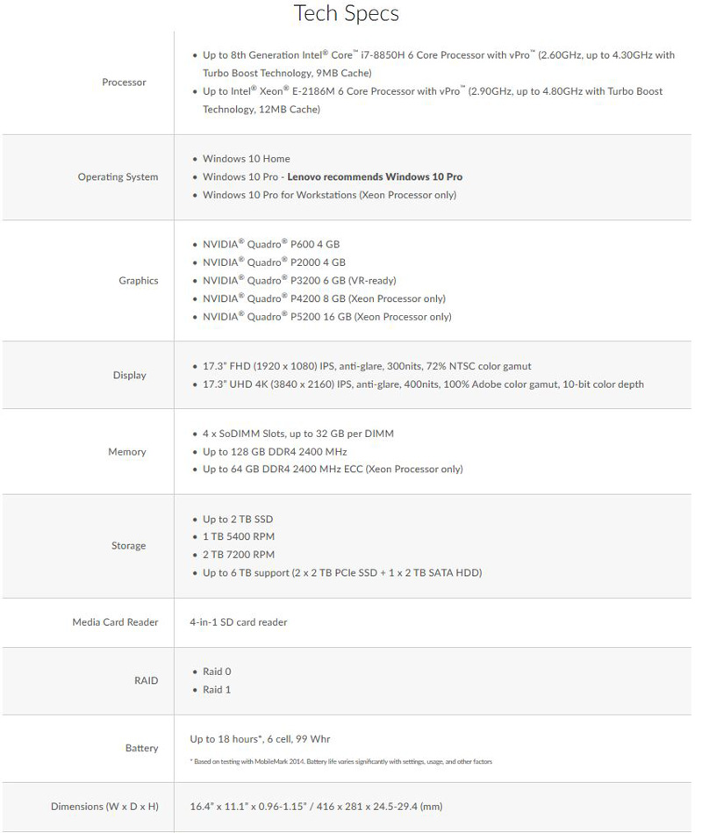The height and width of the screenshot is (833, 702).
Task: Click the Quadro P3200 6 GB VR-ready entry
Action: [x=299, y=281]
